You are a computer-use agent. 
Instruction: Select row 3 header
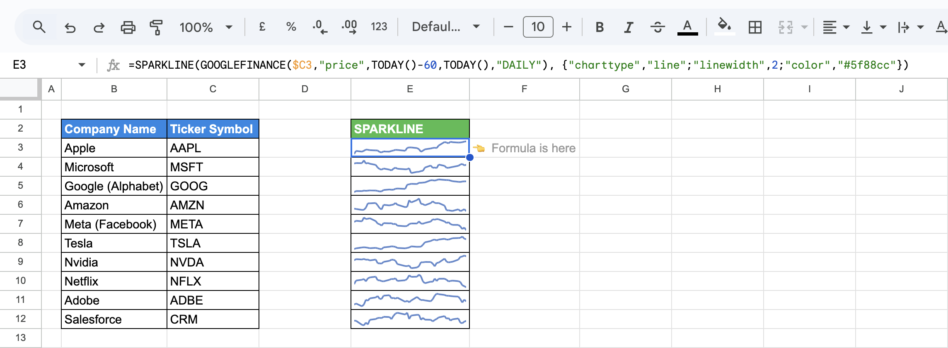click(x=20, y=148)
